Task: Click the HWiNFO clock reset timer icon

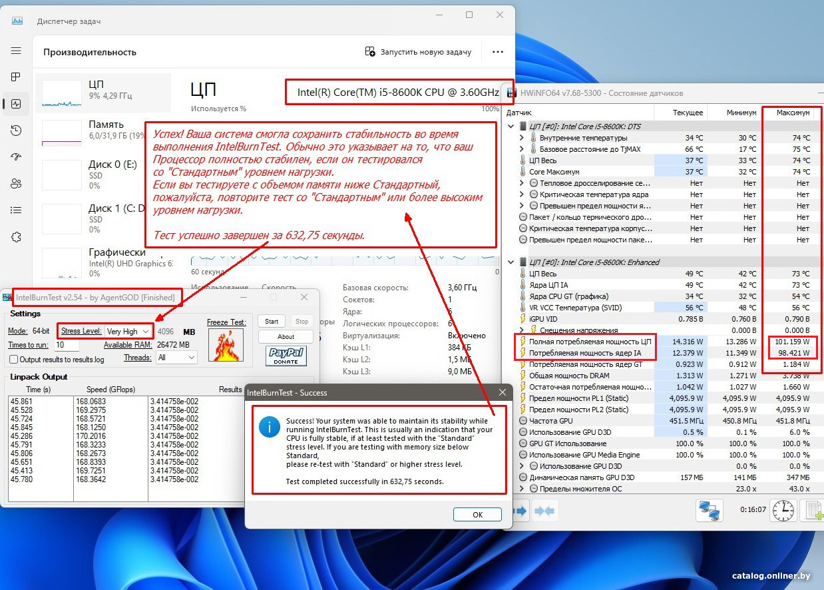Action: (x=783, y=511)
